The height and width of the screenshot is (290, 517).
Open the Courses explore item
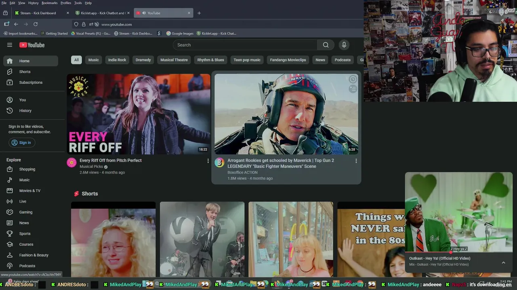point(31,244)
